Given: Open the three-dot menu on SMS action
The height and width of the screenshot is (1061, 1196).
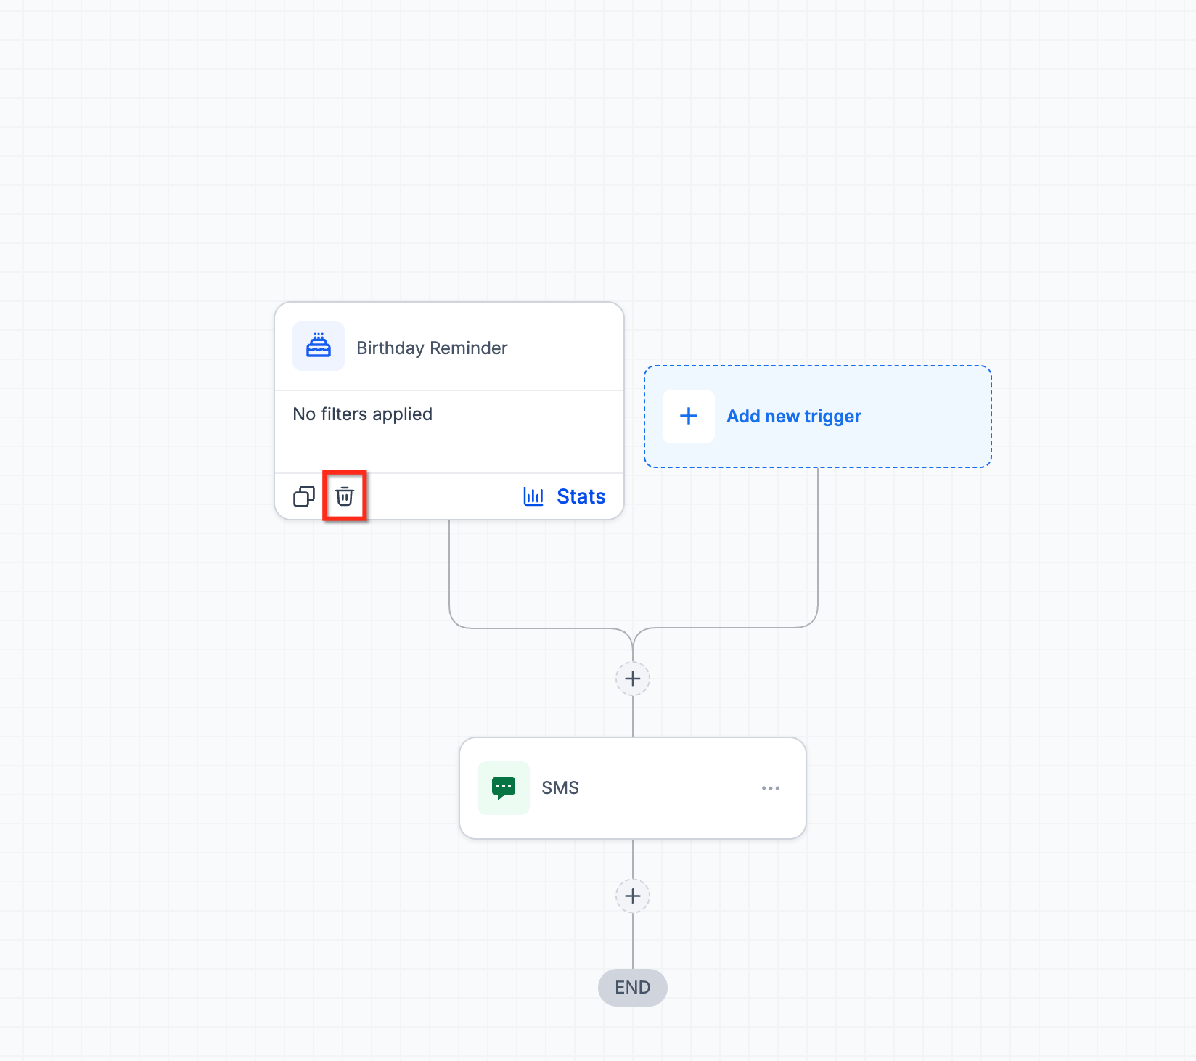Looking at the screenshot, I should tap(771, 788).
